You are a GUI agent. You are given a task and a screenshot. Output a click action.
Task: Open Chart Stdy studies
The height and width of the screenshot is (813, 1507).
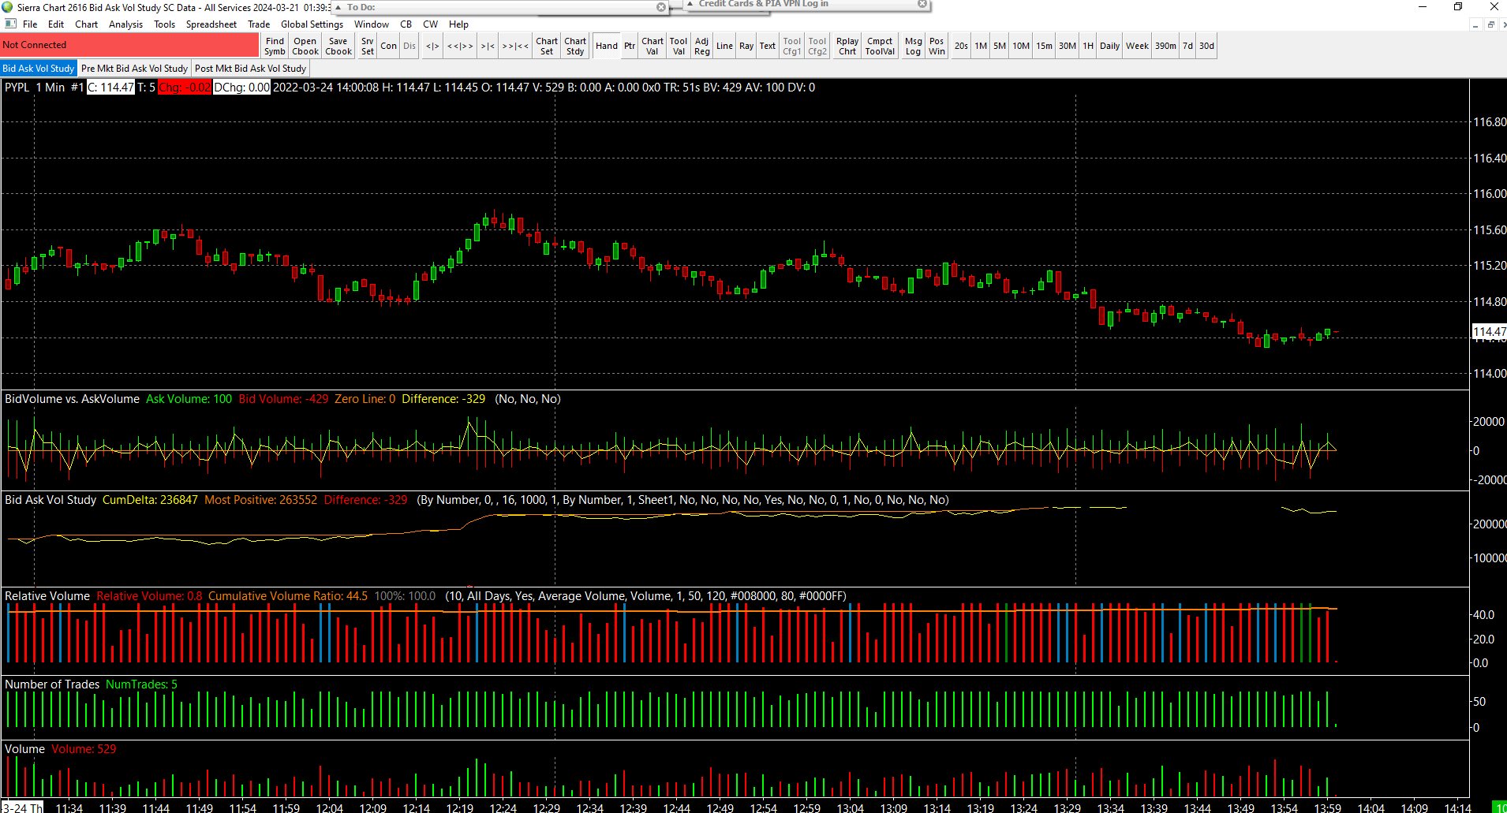[x=576, y=46]
